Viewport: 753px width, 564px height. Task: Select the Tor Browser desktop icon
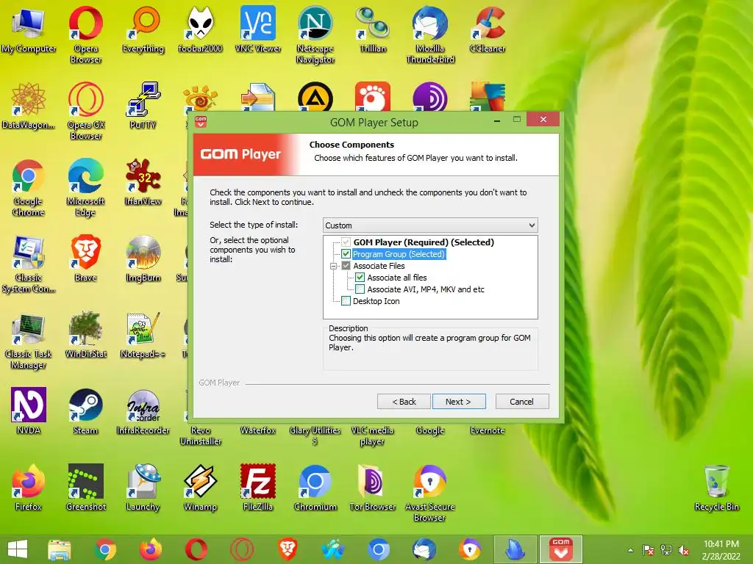tap(373, 488)
